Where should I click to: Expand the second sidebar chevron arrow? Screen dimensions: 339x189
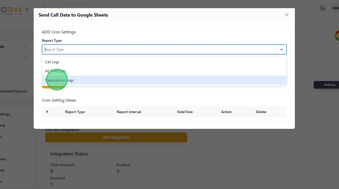(x=25, y=58)
